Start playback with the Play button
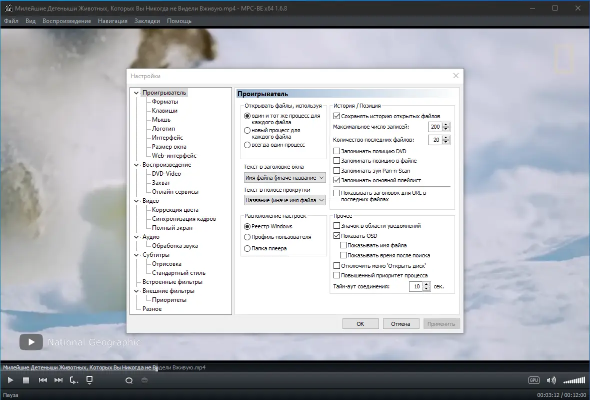The width and height of the screenshot is (590, 400). 10,380
